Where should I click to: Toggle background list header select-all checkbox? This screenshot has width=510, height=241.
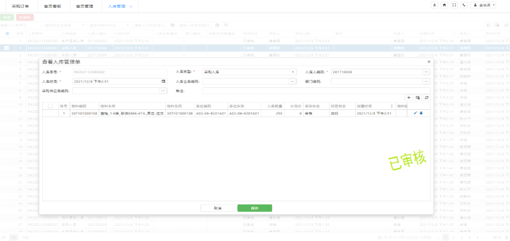coord(7,33)
